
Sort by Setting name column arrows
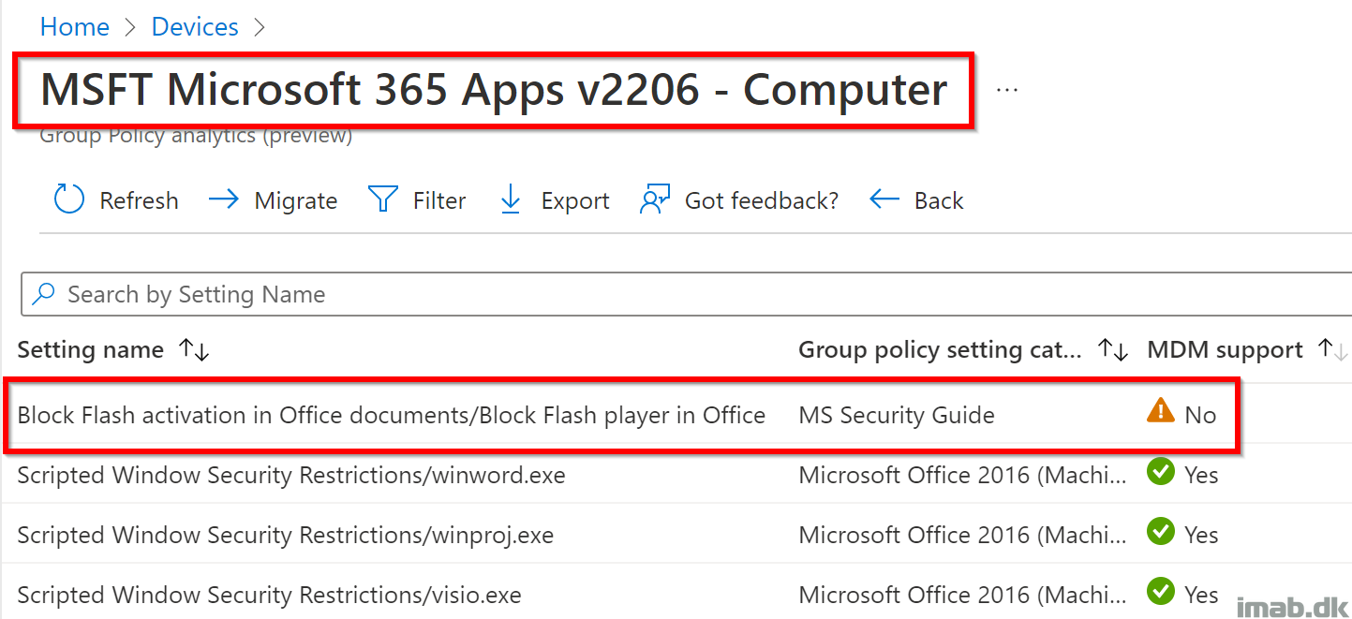point(194,350)
